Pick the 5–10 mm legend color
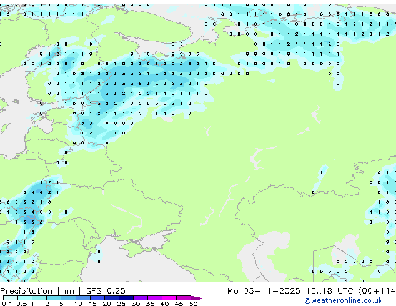This screenshot has height=306, width=396. click(x=68, y=298)
